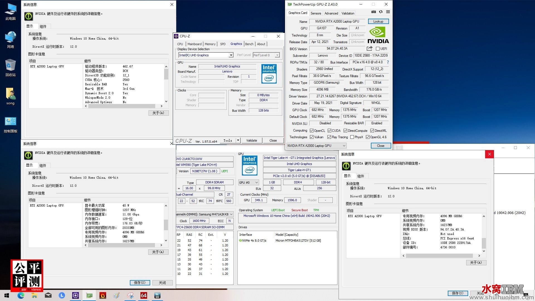This screenshot has width=535, height=301.
Task: Click 关于(A) in top-left System Info window
Action: click(x=158, y=113)
